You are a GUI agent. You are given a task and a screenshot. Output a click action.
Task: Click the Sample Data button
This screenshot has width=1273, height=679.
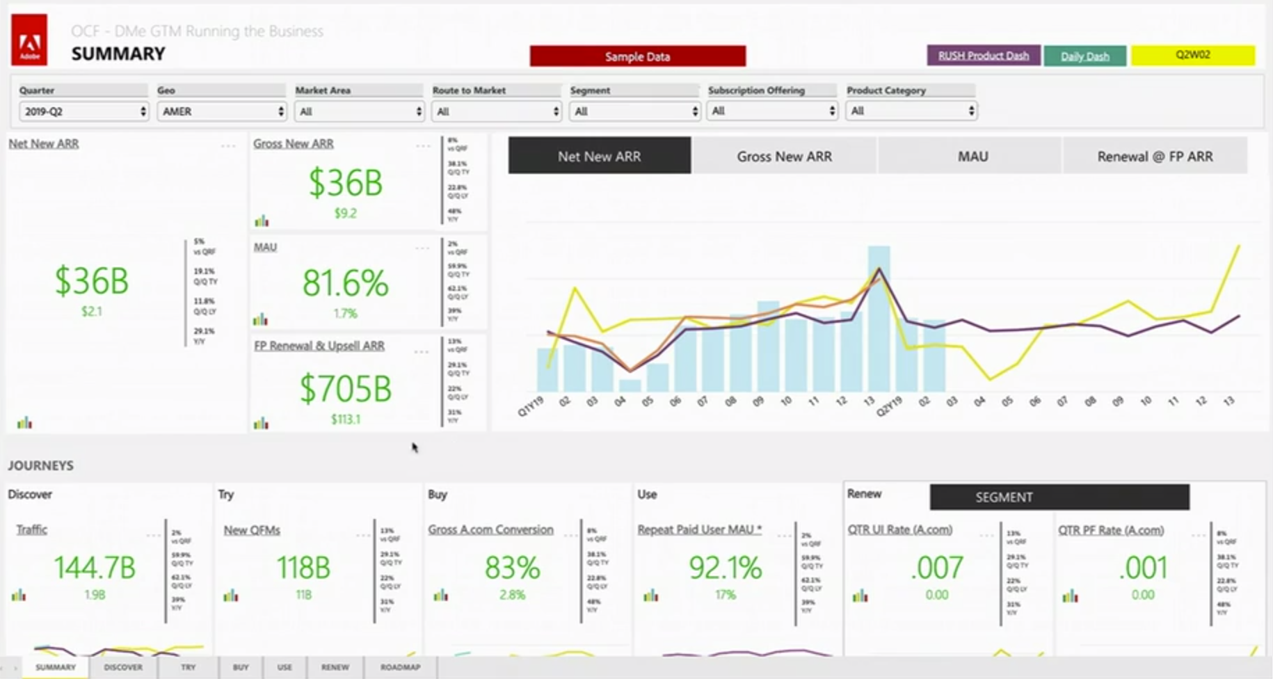pos(637,56)
